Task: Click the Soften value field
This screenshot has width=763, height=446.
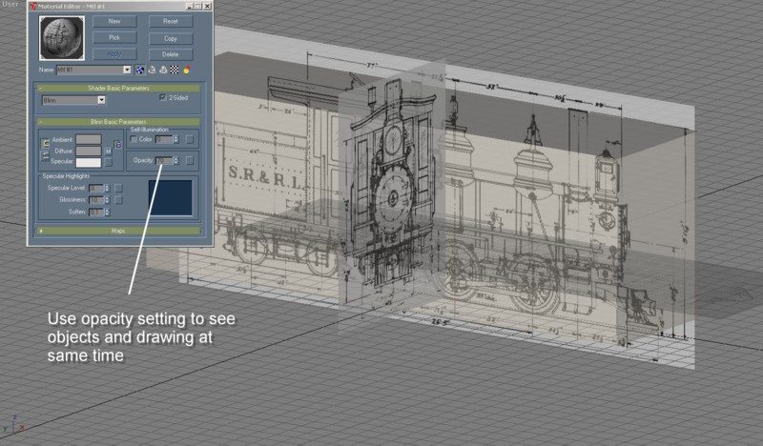Action: (x=96, y=213)
